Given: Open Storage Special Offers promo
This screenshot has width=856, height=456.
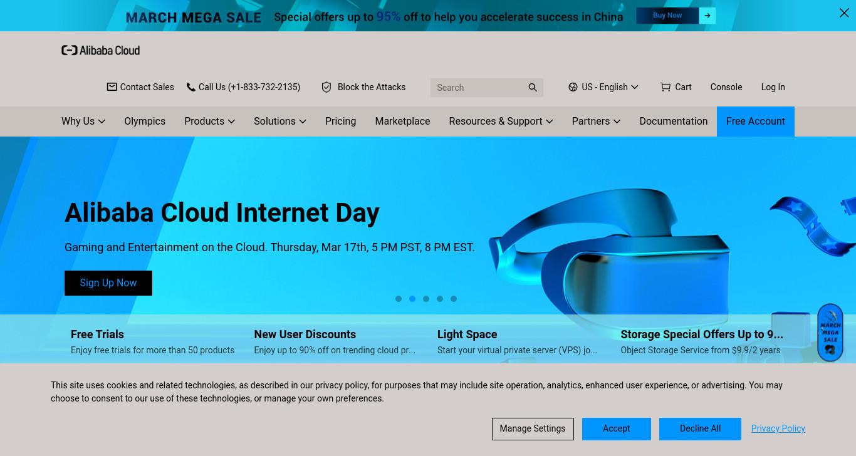Looking at the screenshot, I should point(702,341).
